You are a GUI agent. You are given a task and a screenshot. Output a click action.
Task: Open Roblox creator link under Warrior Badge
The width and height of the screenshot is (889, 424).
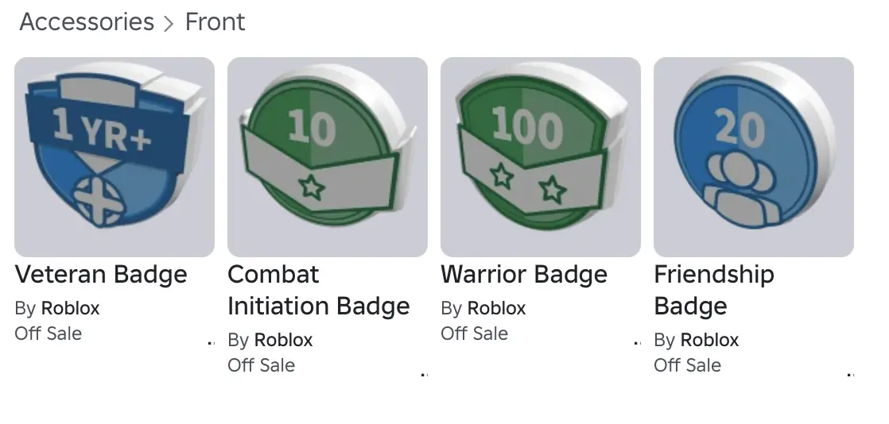point(496,308)
